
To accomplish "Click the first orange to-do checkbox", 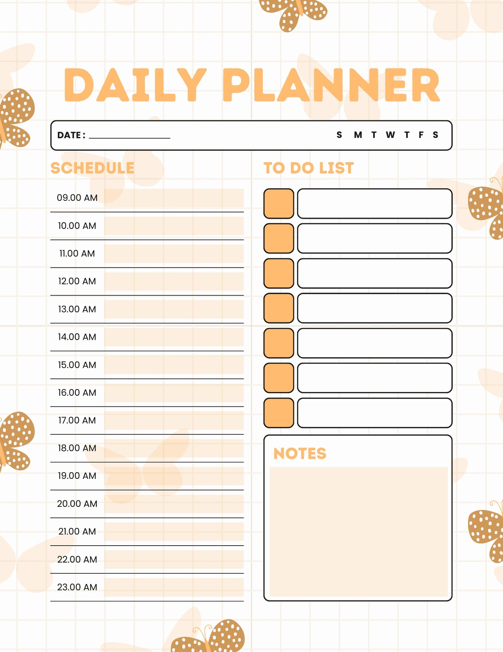I will tap(279, 203).
